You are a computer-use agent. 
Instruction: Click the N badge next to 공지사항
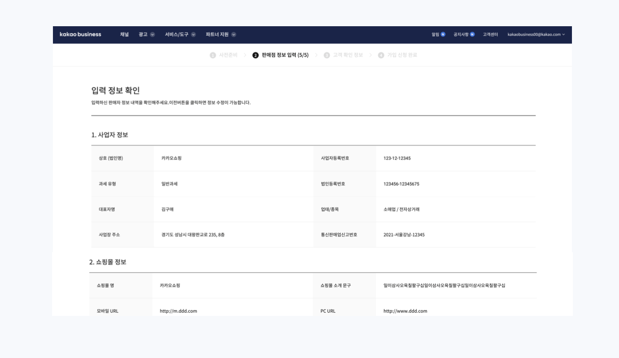tap(472, 34)
